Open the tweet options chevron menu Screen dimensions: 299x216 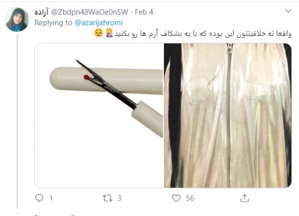pos(288,11)
